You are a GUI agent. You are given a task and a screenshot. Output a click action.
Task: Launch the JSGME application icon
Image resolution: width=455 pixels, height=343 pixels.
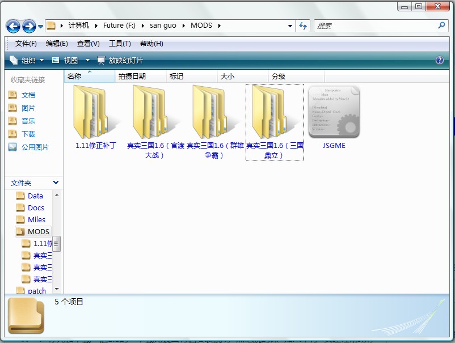pos(334,112)
